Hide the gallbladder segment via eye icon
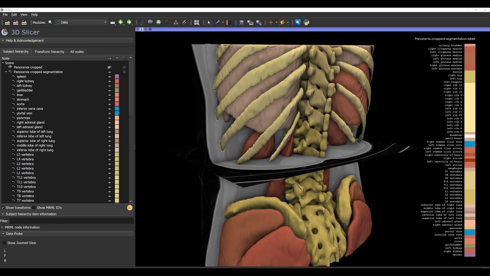This screenshot has height=276, width=490. click(x=109, y=90)
